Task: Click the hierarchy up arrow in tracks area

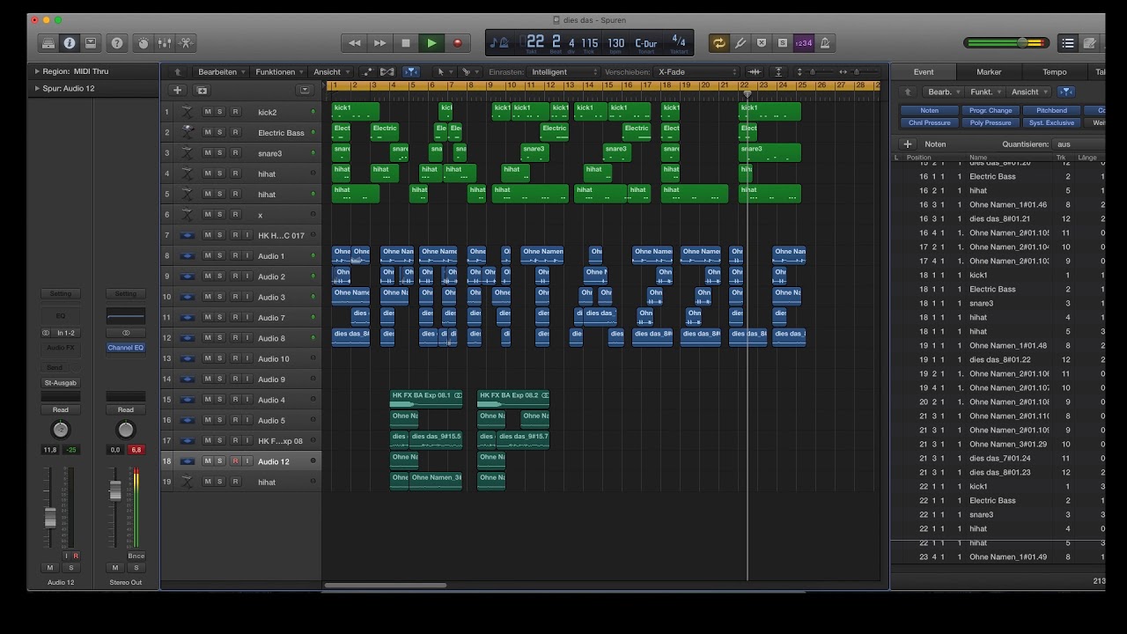Action: pos(178,71)
